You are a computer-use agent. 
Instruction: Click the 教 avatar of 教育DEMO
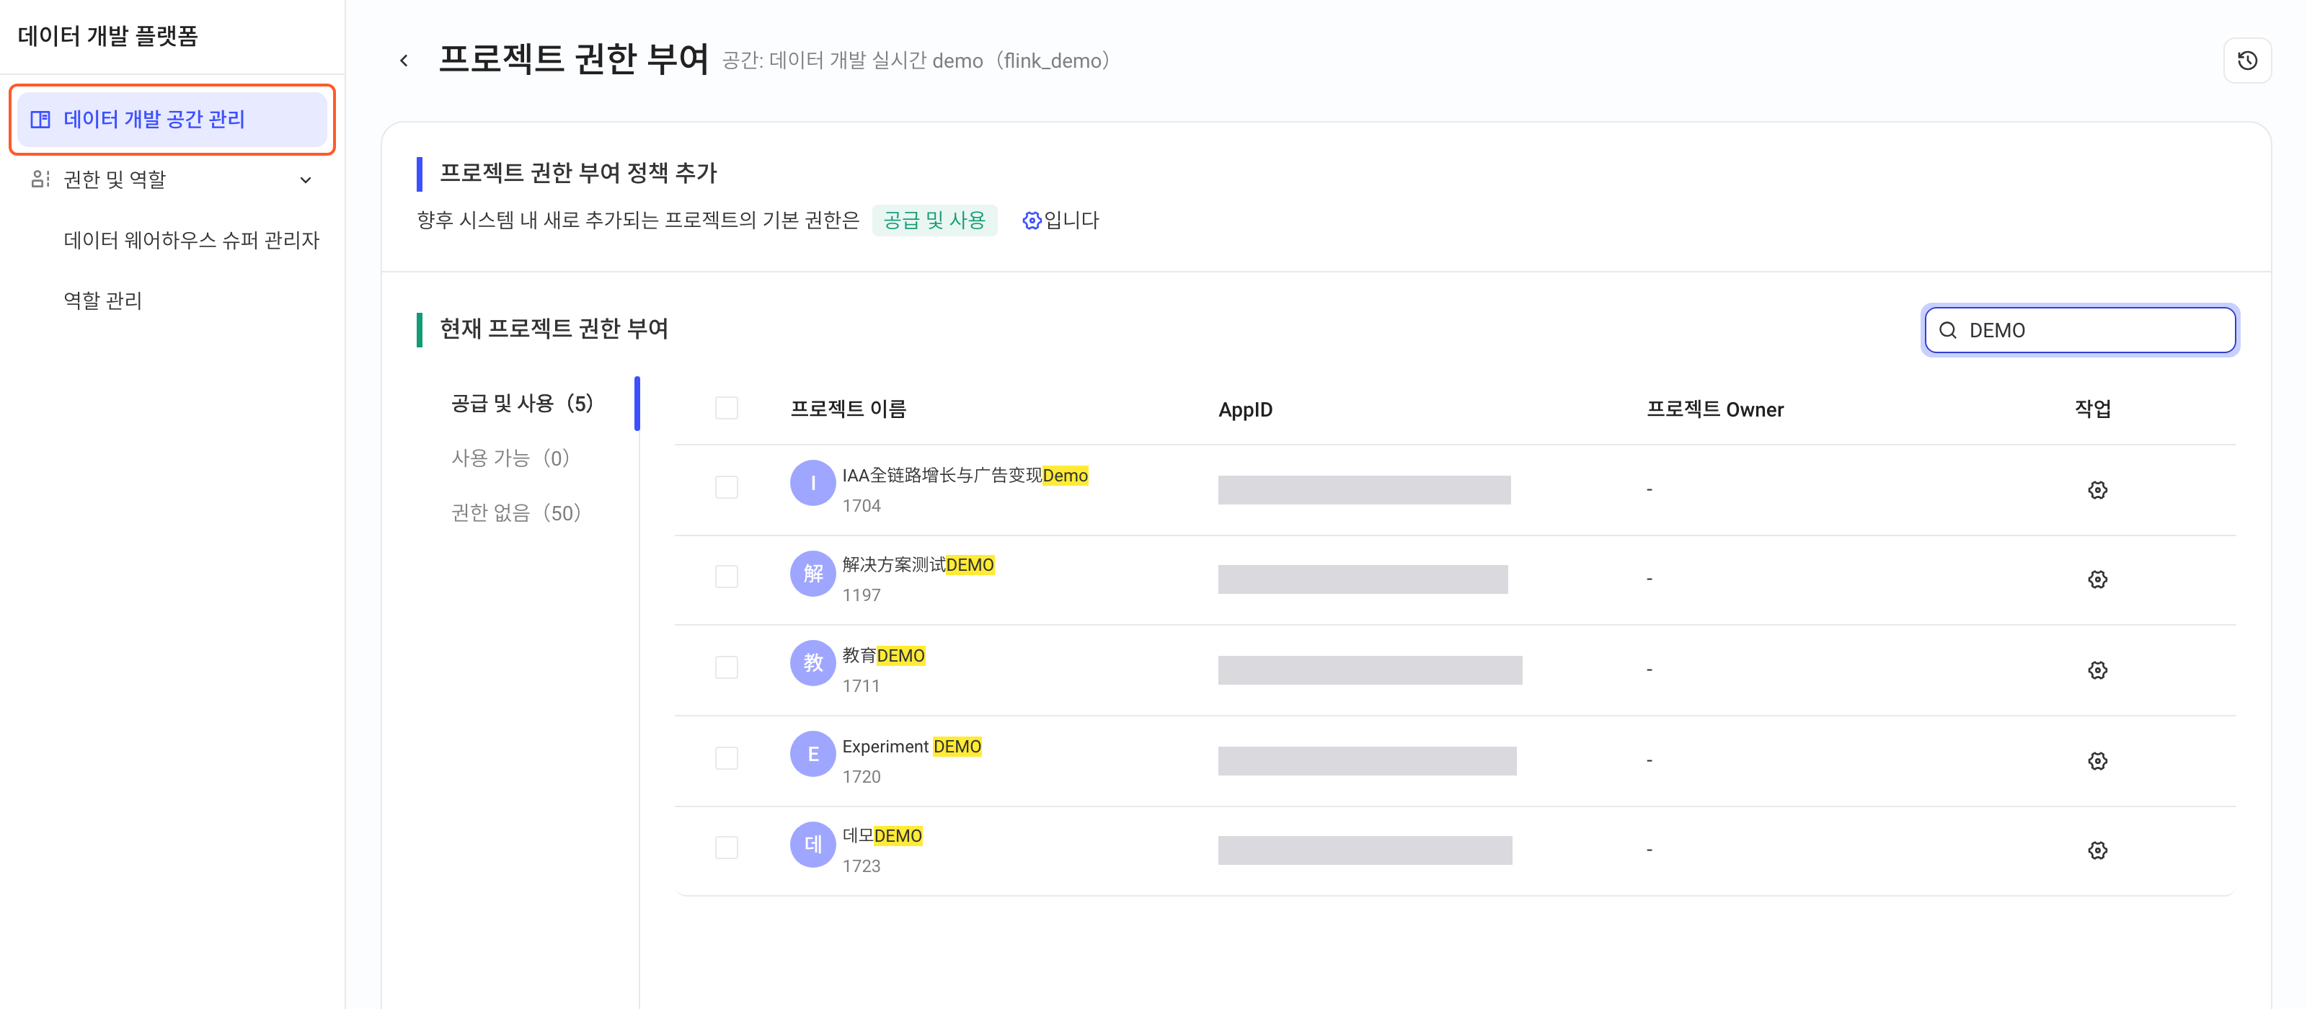812,662
